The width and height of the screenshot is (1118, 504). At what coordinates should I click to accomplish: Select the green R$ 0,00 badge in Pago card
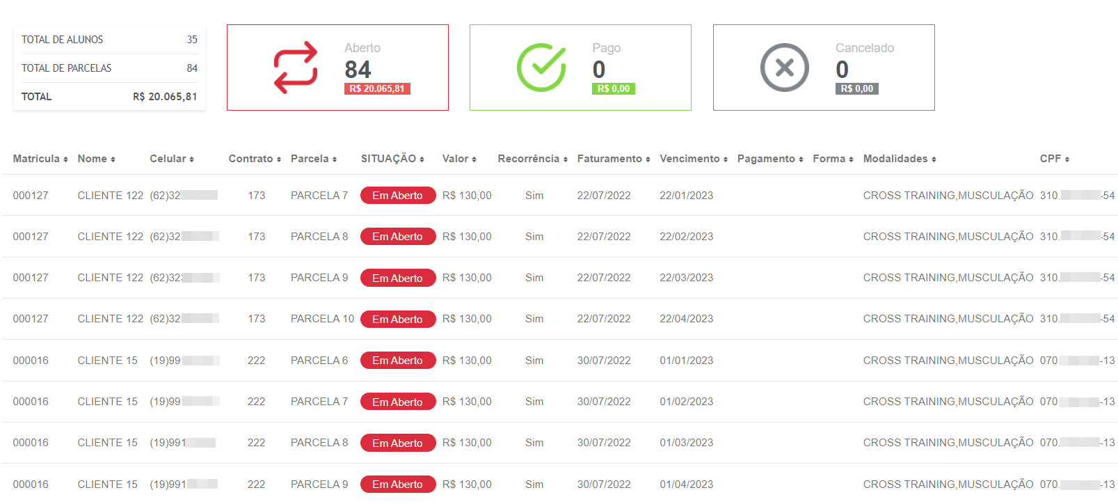click(614, 88)
